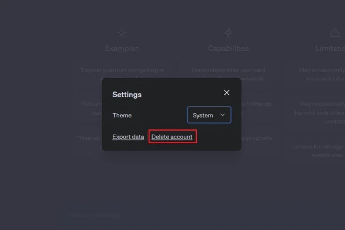Click the lightning bolt Capabilities icon

click(x=229, y=33)
